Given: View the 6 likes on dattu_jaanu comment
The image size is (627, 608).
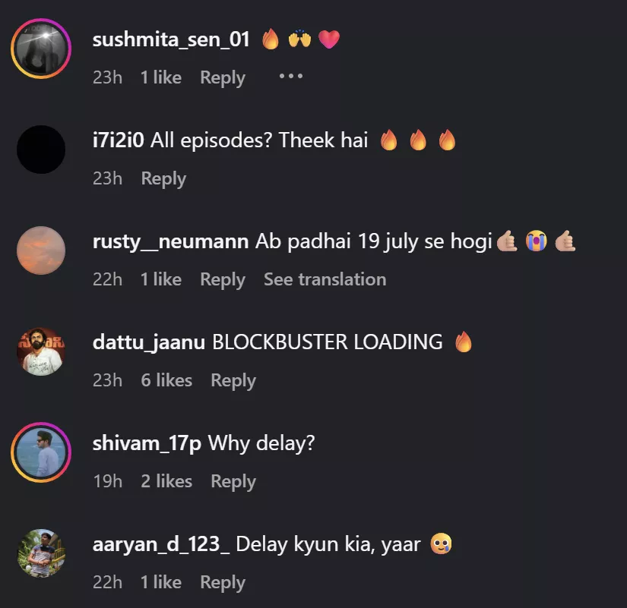Looking at the screenshot, I should tap(166, 380).
